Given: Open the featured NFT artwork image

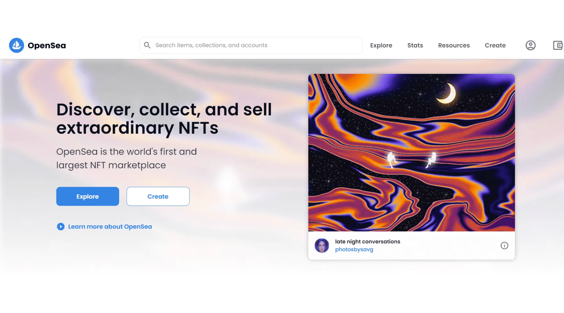Looking at the screenshot, I should tap(411, 152).
